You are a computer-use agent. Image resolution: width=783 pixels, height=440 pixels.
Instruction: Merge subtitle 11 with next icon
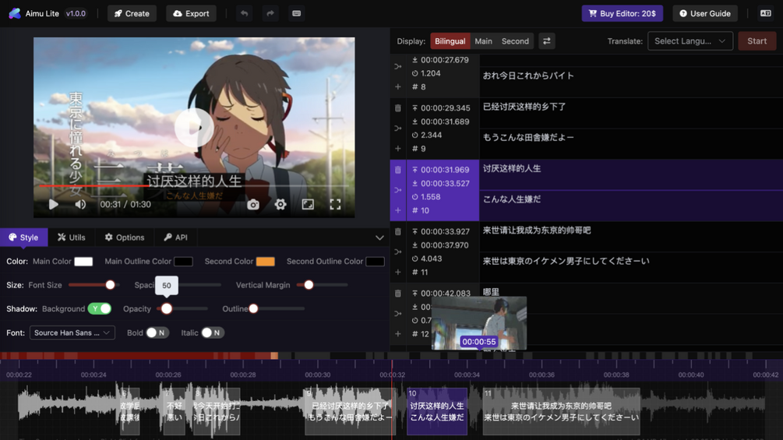pos(398,252)
